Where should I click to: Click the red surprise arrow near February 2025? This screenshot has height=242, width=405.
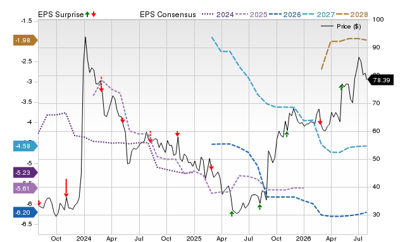211,167
